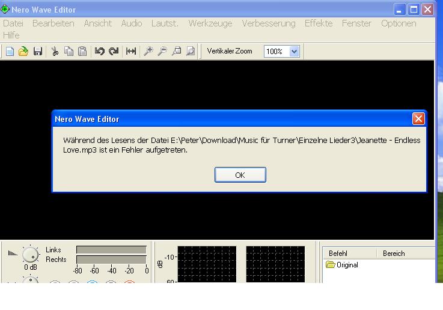Image resolution: width=443 pixels, height=310 pixels.
Task: Minimize the Nero Wave Editor window
Action: pyautogui.click(x=400, y=10)
